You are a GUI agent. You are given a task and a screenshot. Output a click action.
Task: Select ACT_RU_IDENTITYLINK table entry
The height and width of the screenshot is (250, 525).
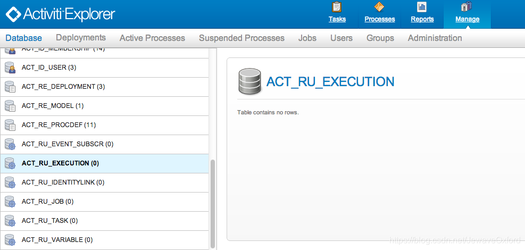coord(104,182)
